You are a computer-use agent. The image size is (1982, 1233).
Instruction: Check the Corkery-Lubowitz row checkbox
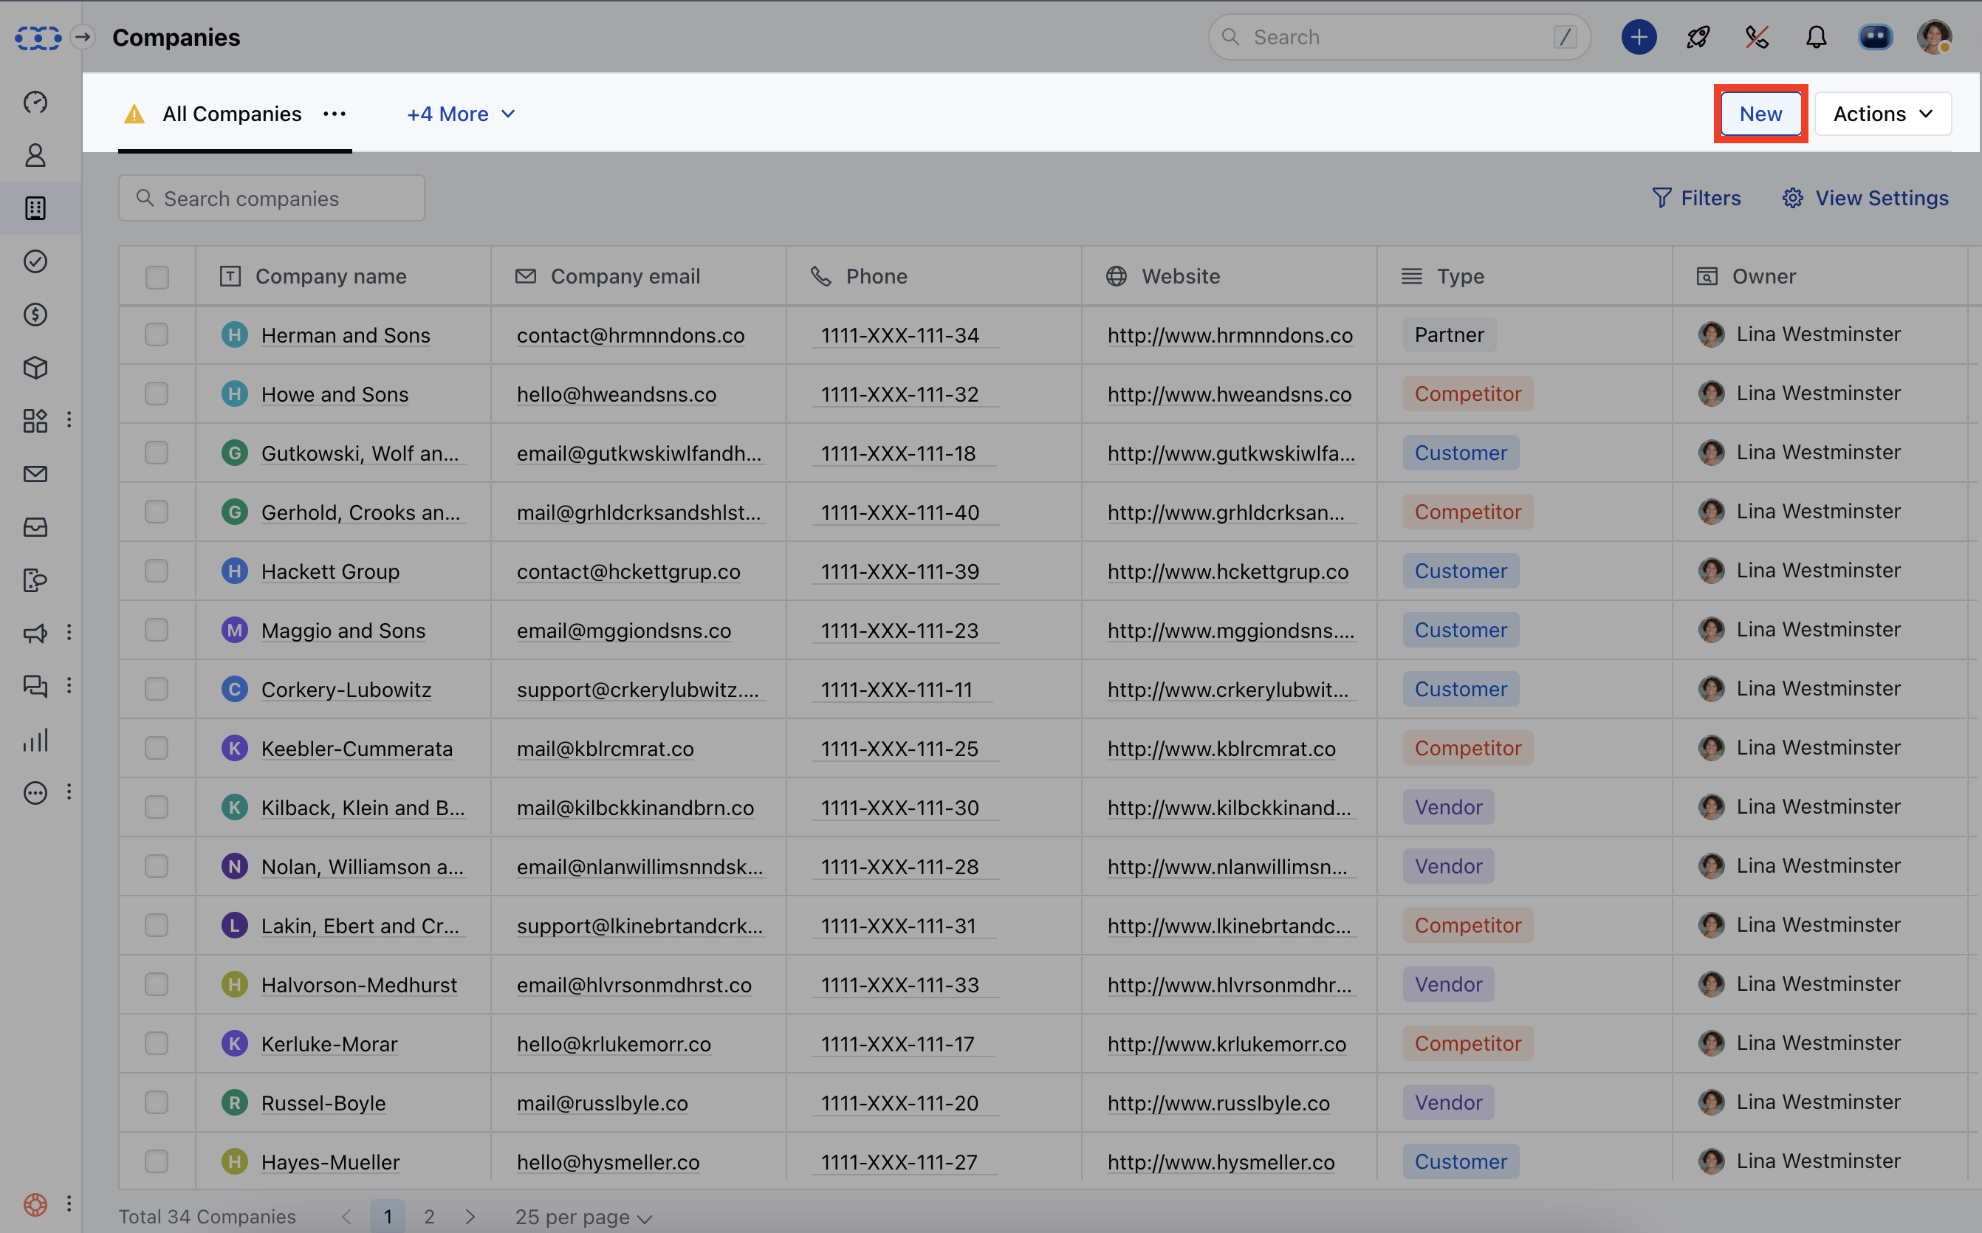(157, 689)
